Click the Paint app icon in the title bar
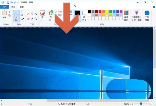Viewport: 156px width, 106px height. click(x=3, y=2)
